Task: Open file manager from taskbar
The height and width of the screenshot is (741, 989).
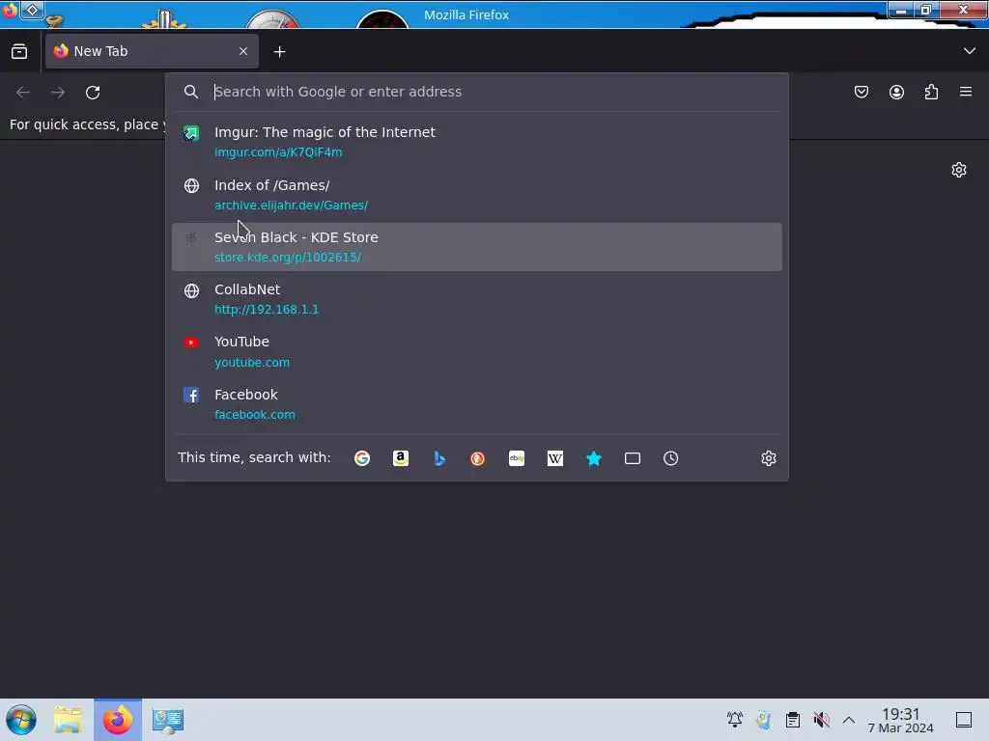Action: point(68,720)
